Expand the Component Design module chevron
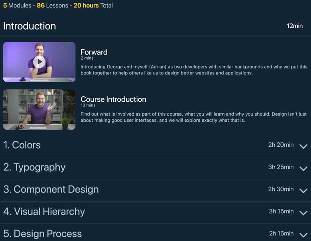Viewport: 311px width, 241px height. tap(303, 190)
